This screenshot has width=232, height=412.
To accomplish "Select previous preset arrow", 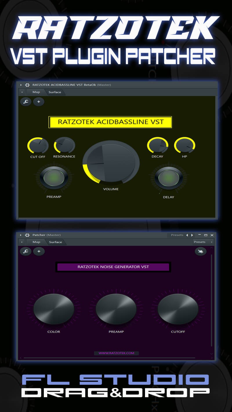I will click(187, 235).
